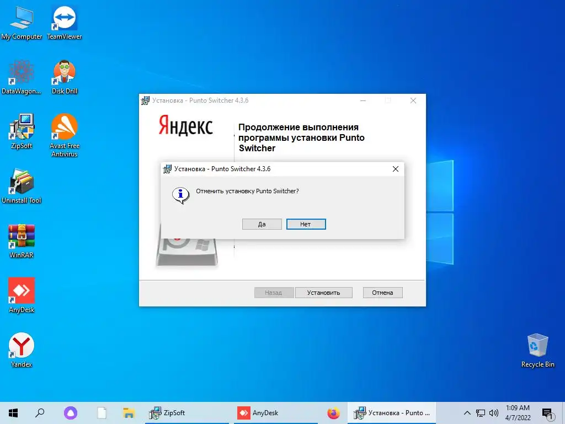Open Avast Free Antivirus shortcut
The width and height of the screenshot is (565, 424).
tap(65, 136)
